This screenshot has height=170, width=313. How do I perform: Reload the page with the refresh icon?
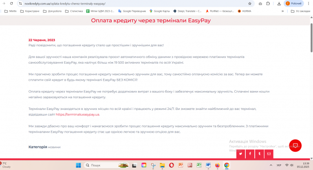pos(11,3)
